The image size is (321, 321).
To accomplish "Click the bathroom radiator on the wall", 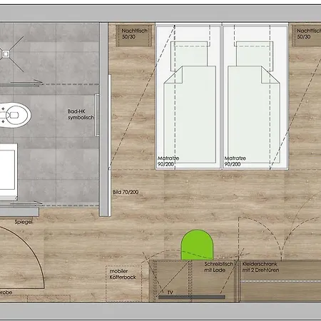I will tap(97, 115).
